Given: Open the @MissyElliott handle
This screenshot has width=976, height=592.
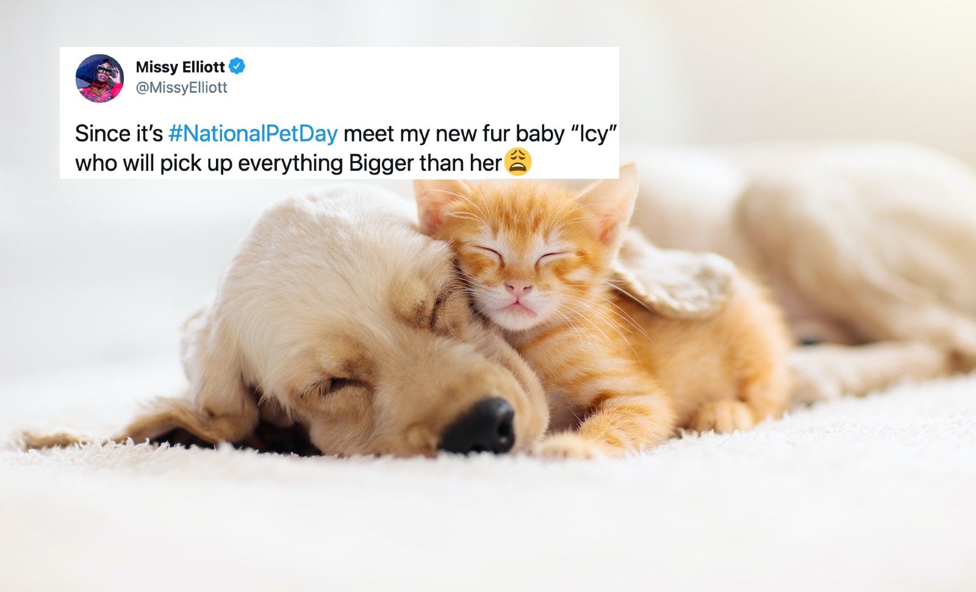Looking at the screenshot, I should click(x=182, y=87).
